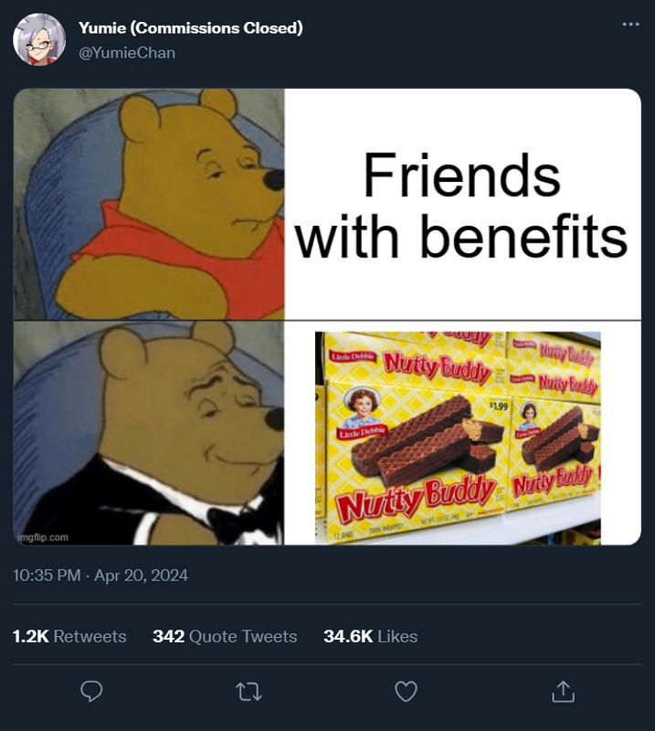Click the @YumieChan handle
The height and width of the screenshot is (731, 655).
pyautogui.click(x=127, y=53)
